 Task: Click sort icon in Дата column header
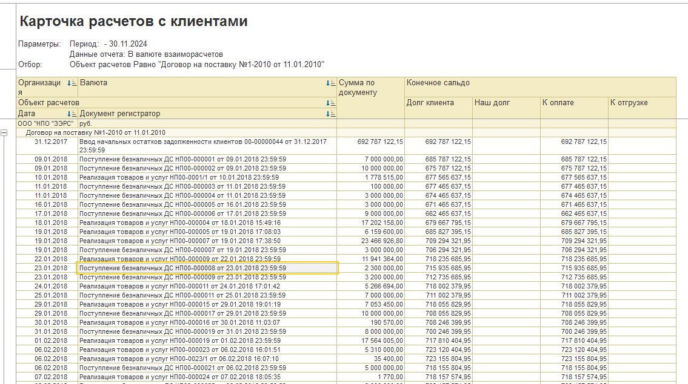click(71, 114)
